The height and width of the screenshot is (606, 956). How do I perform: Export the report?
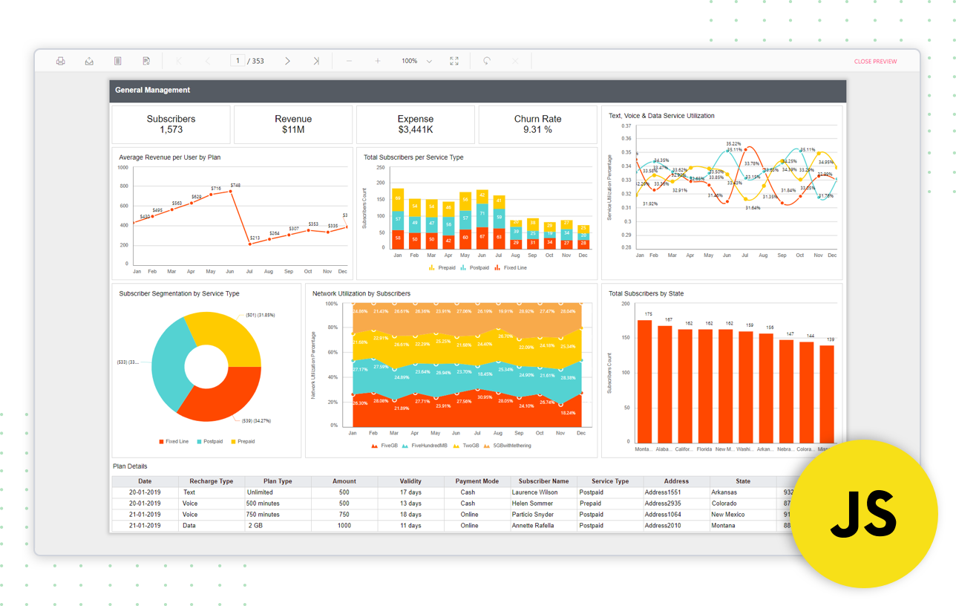pos(89,60)
